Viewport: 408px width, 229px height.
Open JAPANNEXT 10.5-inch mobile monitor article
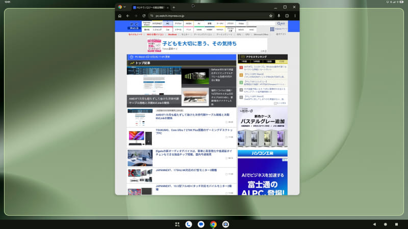[x=194, y=188]
